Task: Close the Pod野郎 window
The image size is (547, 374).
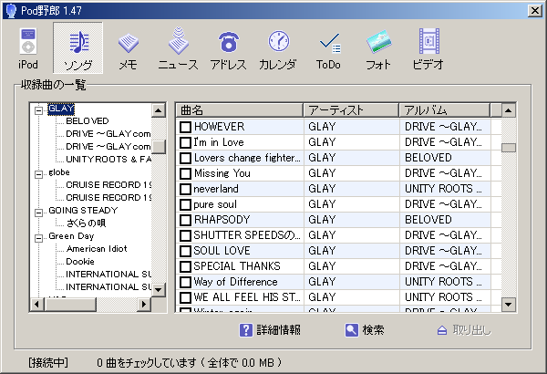Action: point(535,10)
